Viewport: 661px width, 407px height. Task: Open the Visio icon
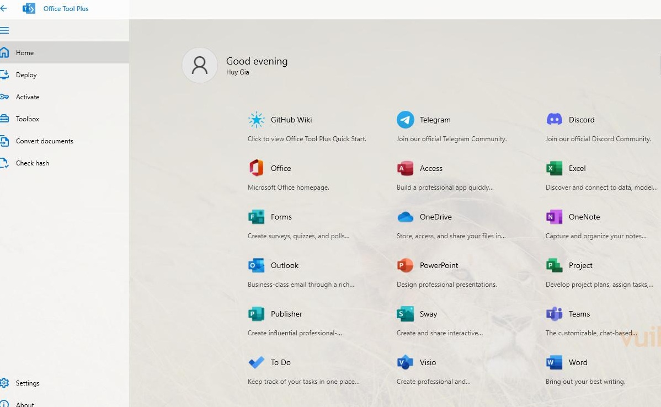click(405, 362)
